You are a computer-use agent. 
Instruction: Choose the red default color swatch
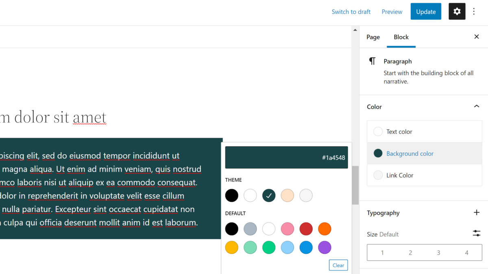306,229
